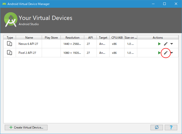The height and width of the screenshot is (134, 182).
Task: Click the Nexus 6 device type icon
Action: (x=9, y=44)
